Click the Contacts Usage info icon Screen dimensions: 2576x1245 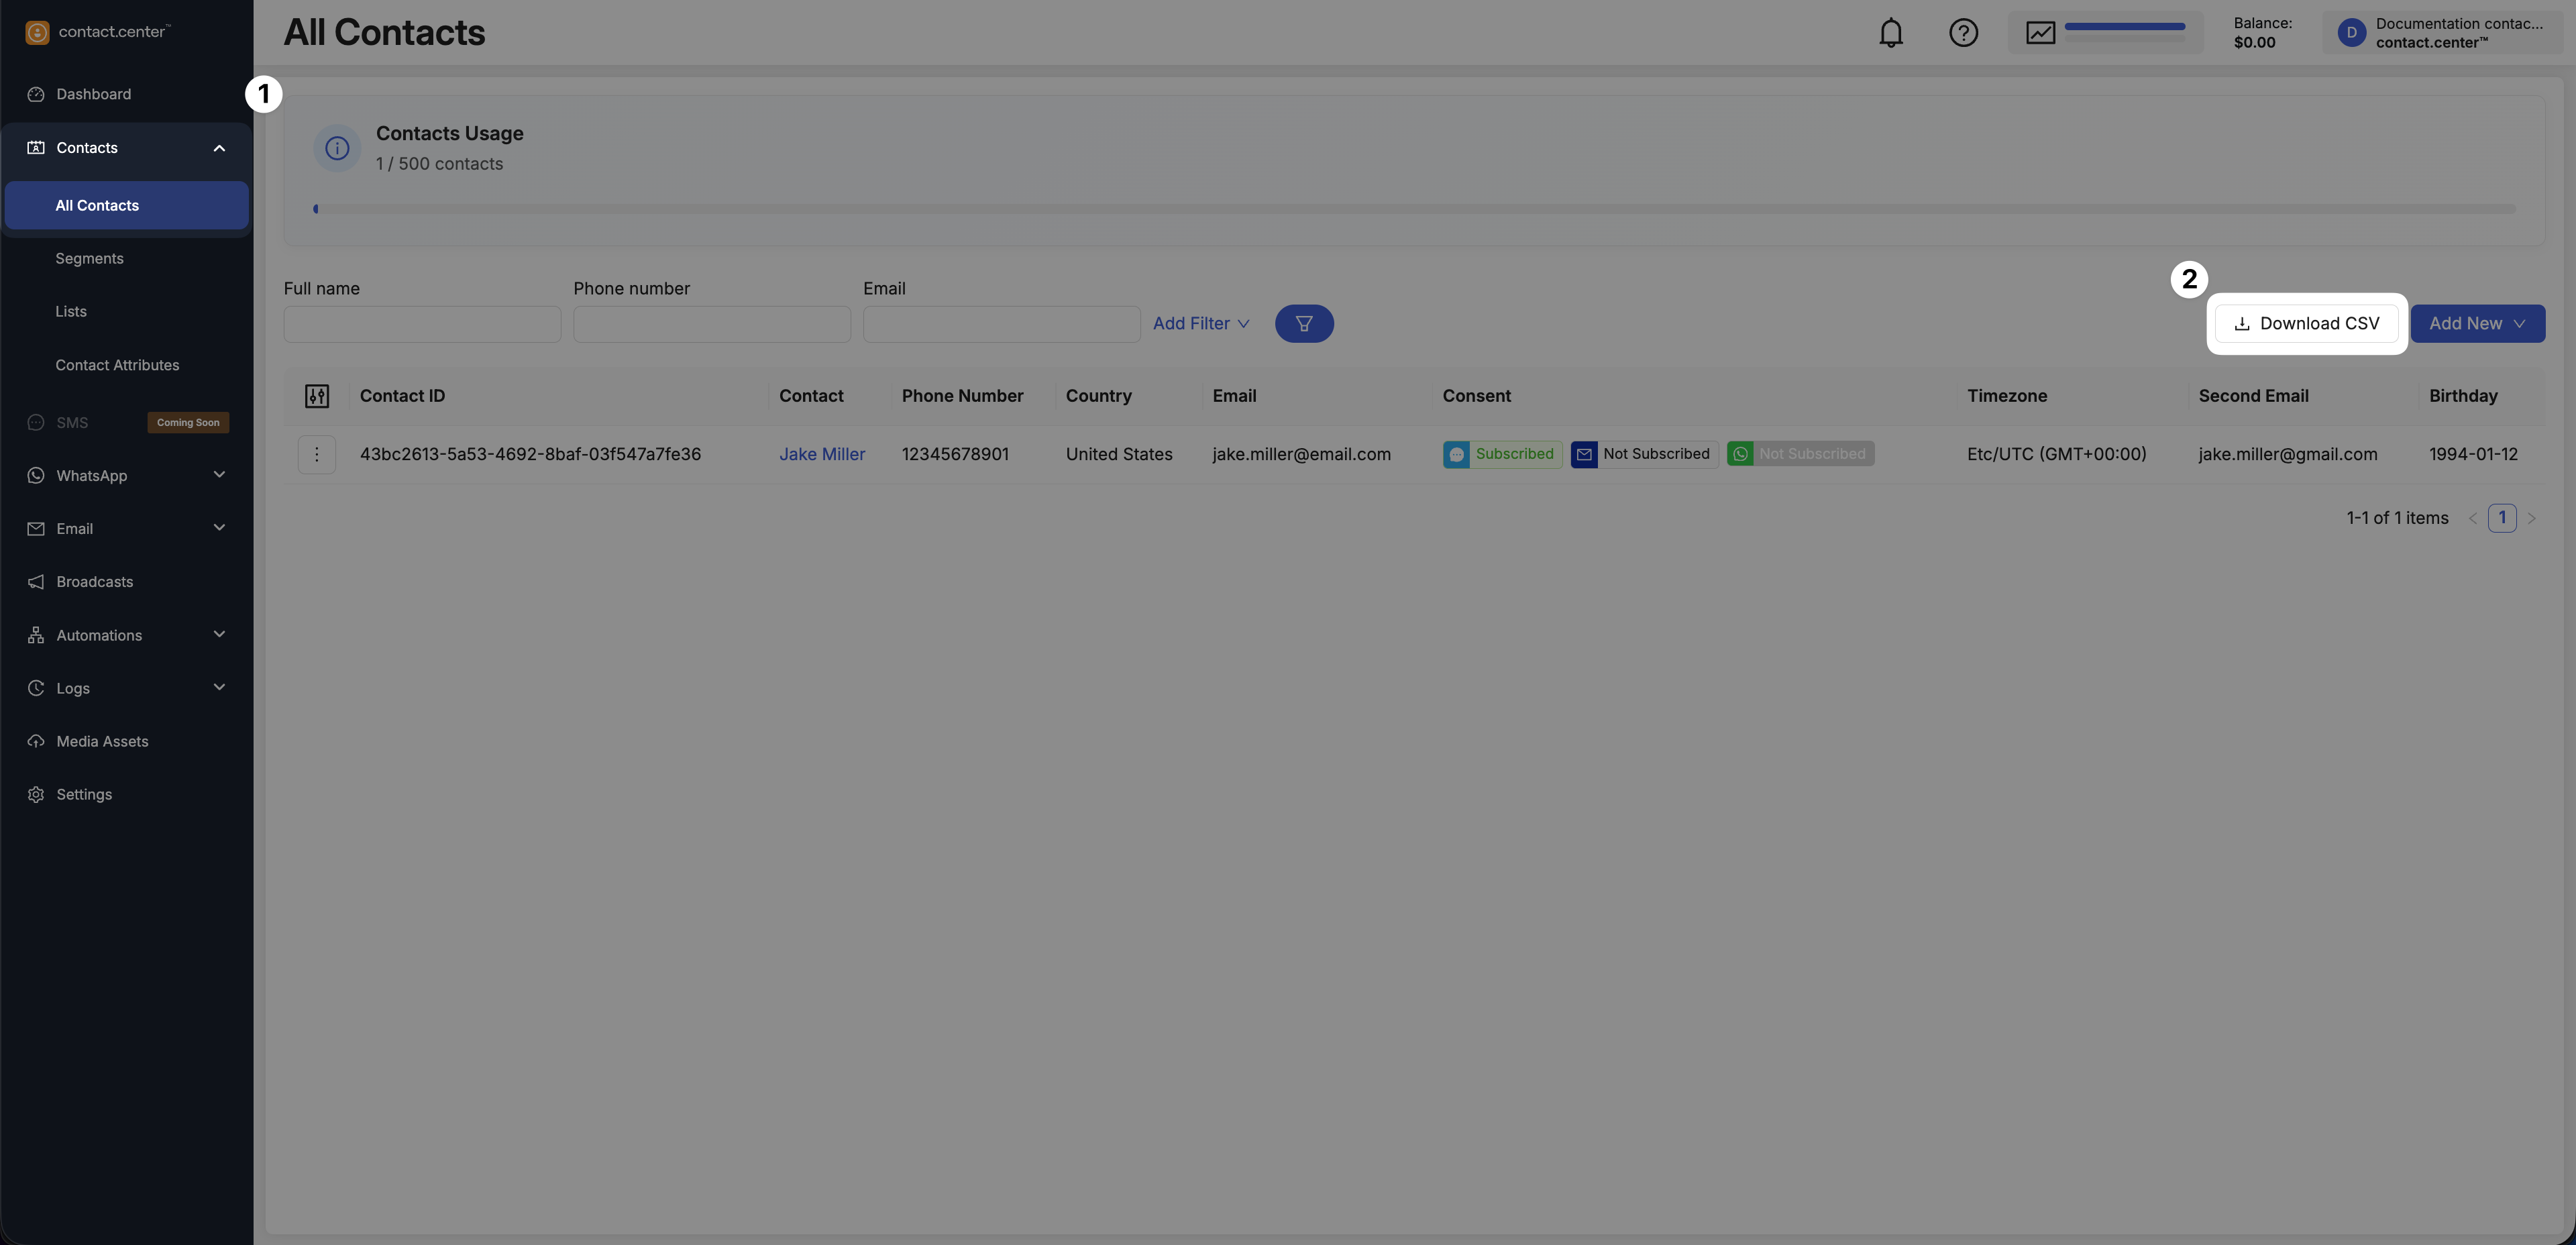click(x=337, y=148)
